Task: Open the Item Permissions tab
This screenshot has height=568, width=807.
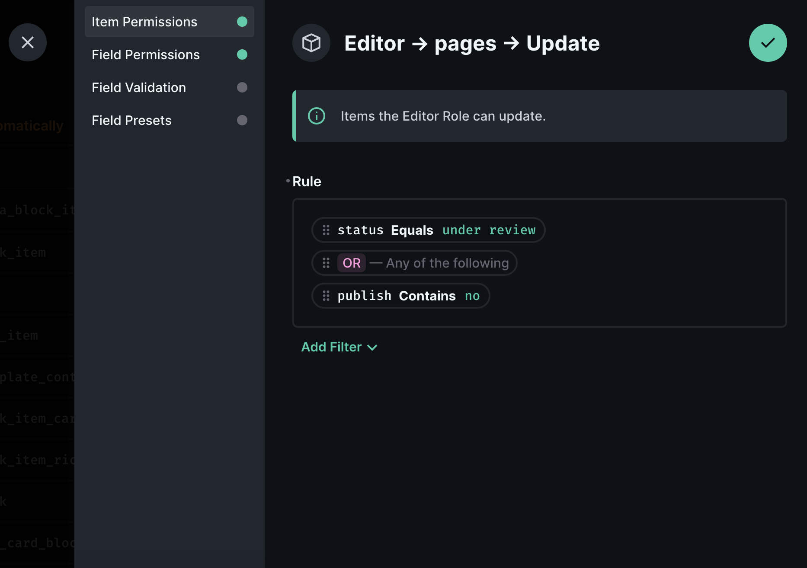Action: pos(170,22)
